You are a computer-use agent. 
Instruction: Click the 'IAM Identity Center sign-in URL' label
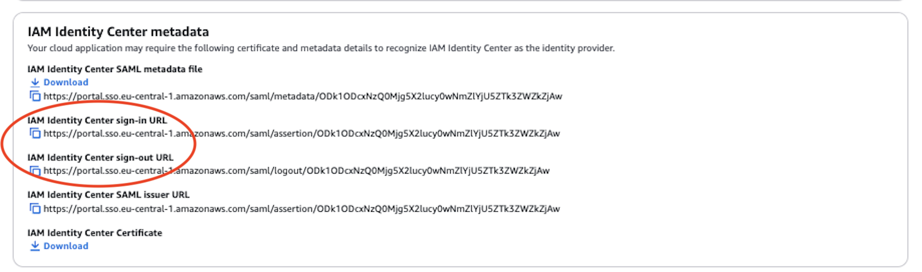[x=97, y=120]
